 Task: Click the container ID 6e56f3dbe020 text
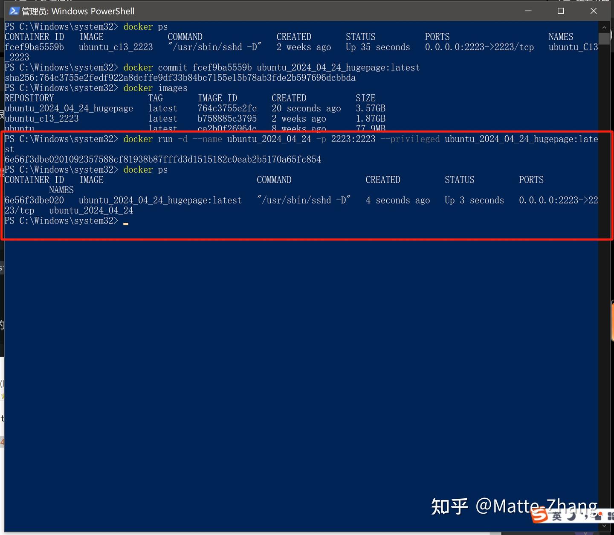point(34,200)
